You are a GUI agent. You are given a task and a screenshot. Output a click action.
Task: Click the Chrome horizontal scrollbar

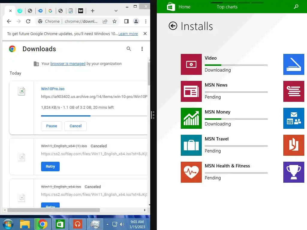[x=54, y=210]
